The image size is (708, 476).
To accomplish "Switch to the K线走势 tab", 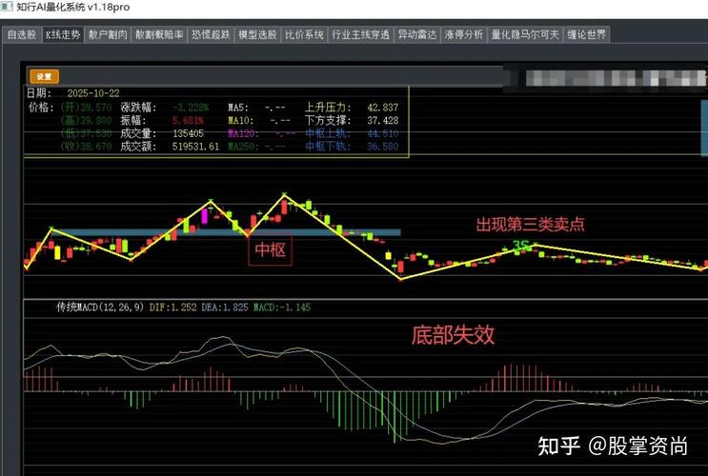I will point(63,34).
